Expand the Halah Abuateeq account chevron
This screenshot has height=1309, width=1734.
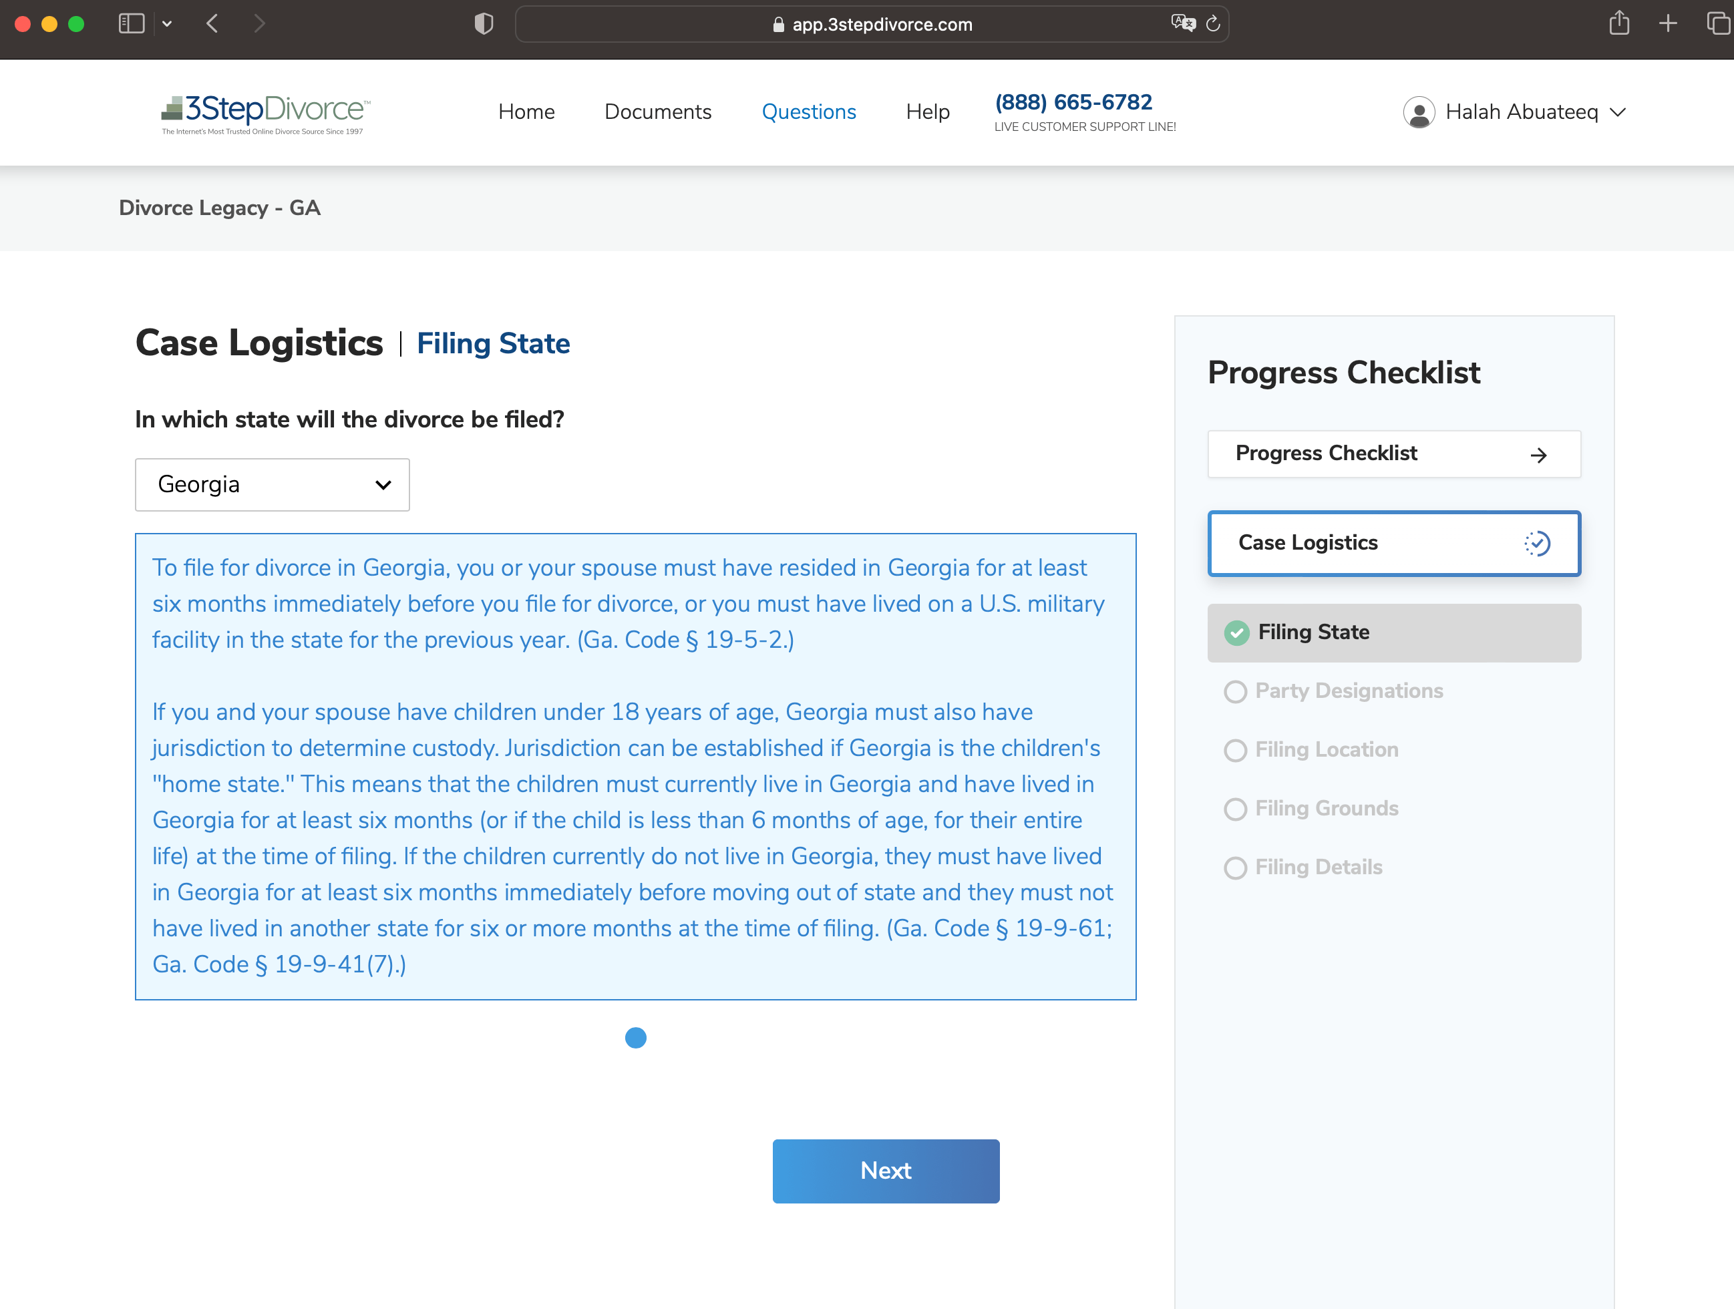(x=1618, y=112)
